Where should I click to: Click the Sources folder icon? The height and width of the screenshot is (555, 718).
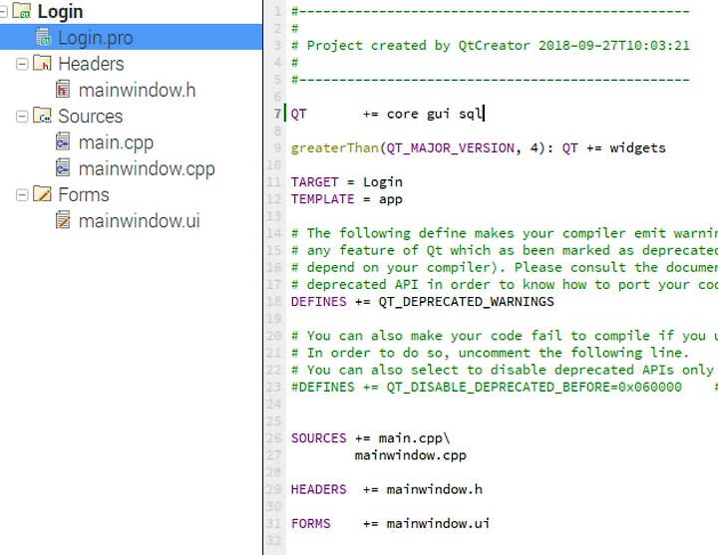(42, 116)
